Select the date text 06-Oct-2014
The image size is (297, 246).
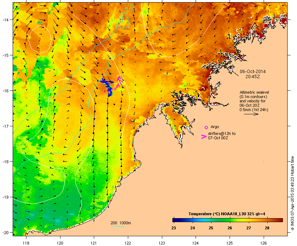(x=253, y=72)
